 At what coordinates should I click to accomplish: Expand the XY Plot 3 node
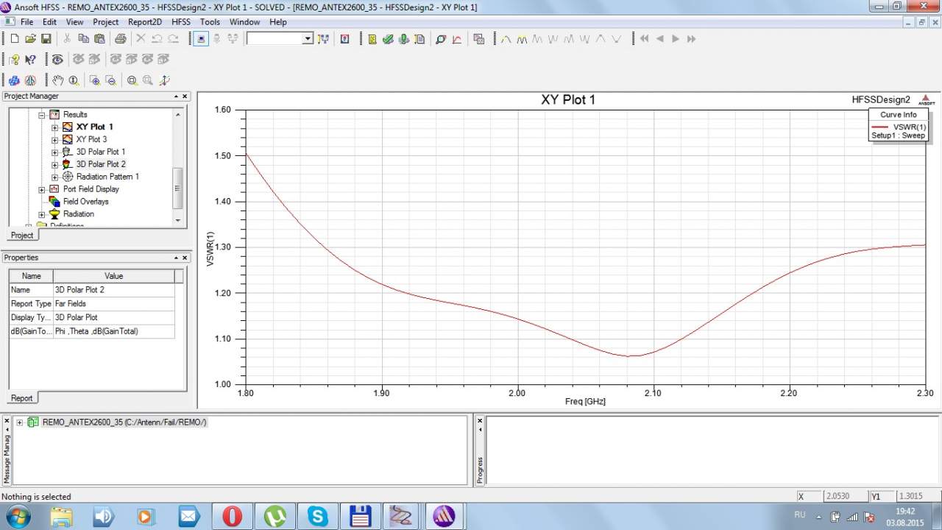[55, 140]
